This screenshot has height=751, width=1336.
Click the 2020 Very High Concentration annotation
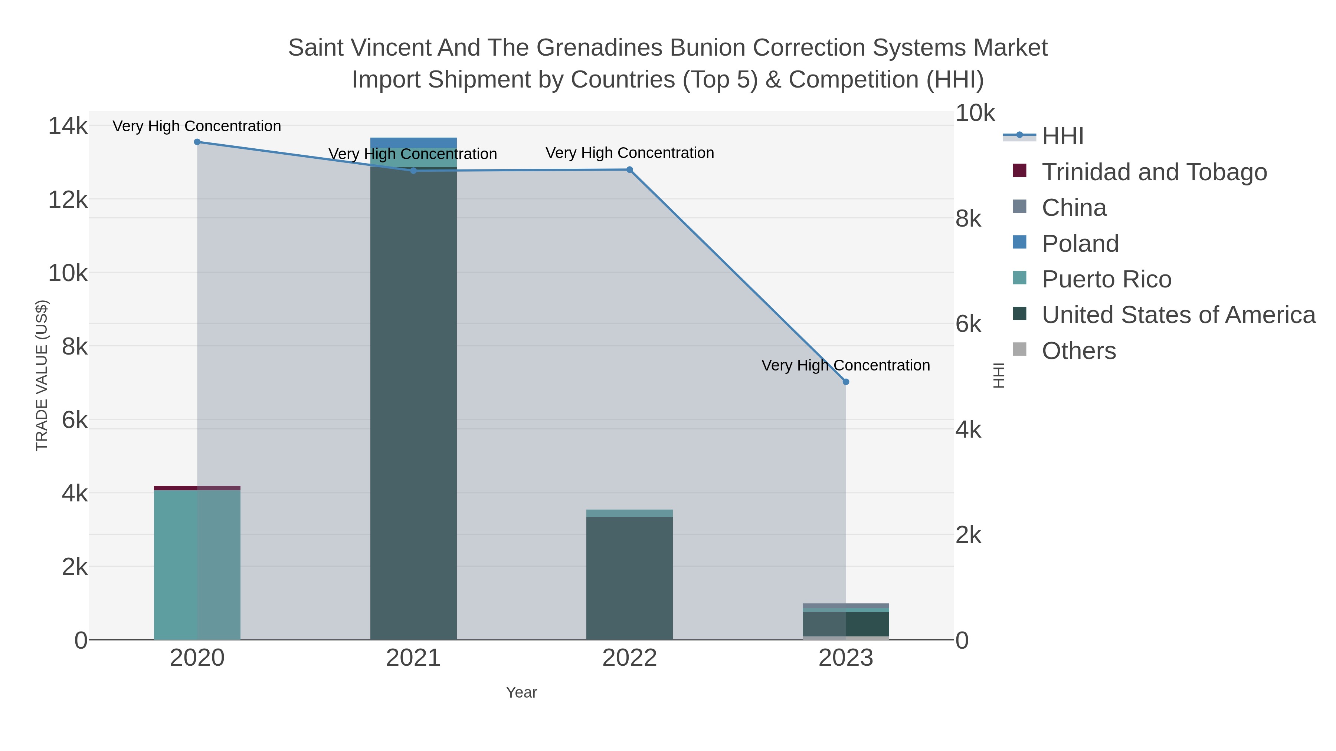(197, 126)
